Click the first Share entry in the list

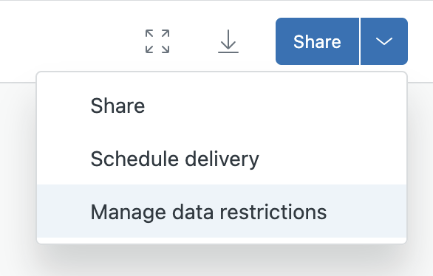click(x=222, y=106)
